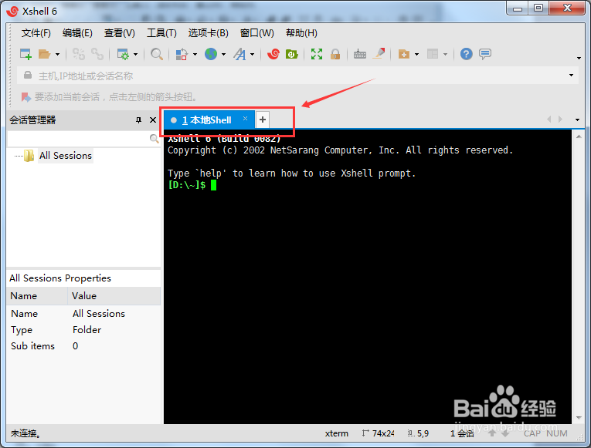Click the globe Encoding icon
The height and width of the screenshot is (448, 591).
(211, 54)
